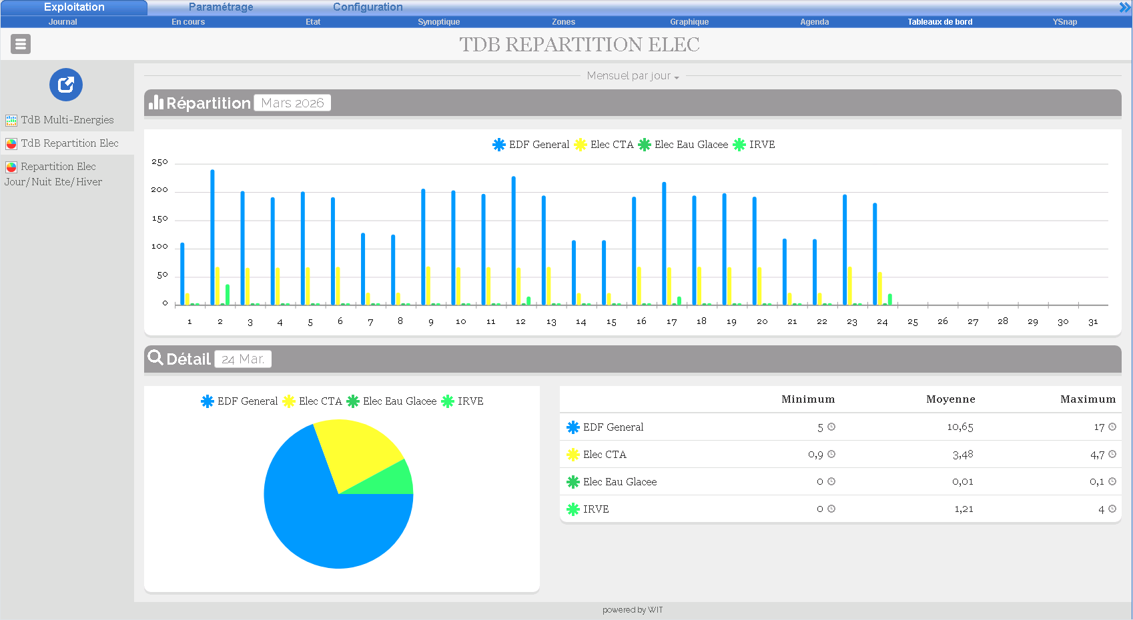1133x620 pixels.
Task: Click clock icon beside Elec CTA maximum 4,7
Action: point(1112,454)
